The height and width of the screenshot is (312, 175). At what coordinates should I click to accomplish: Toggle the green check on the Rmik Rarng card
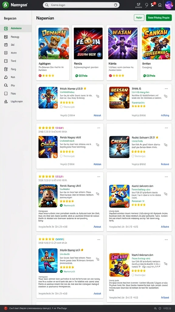coord(61,205)
